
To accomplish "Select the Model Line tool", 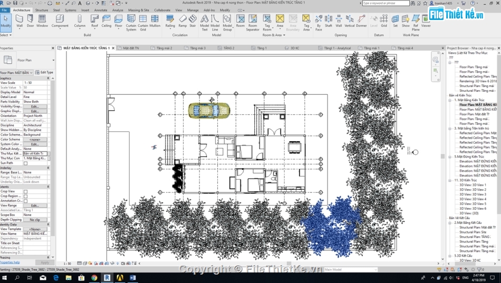I will point(215,23).
